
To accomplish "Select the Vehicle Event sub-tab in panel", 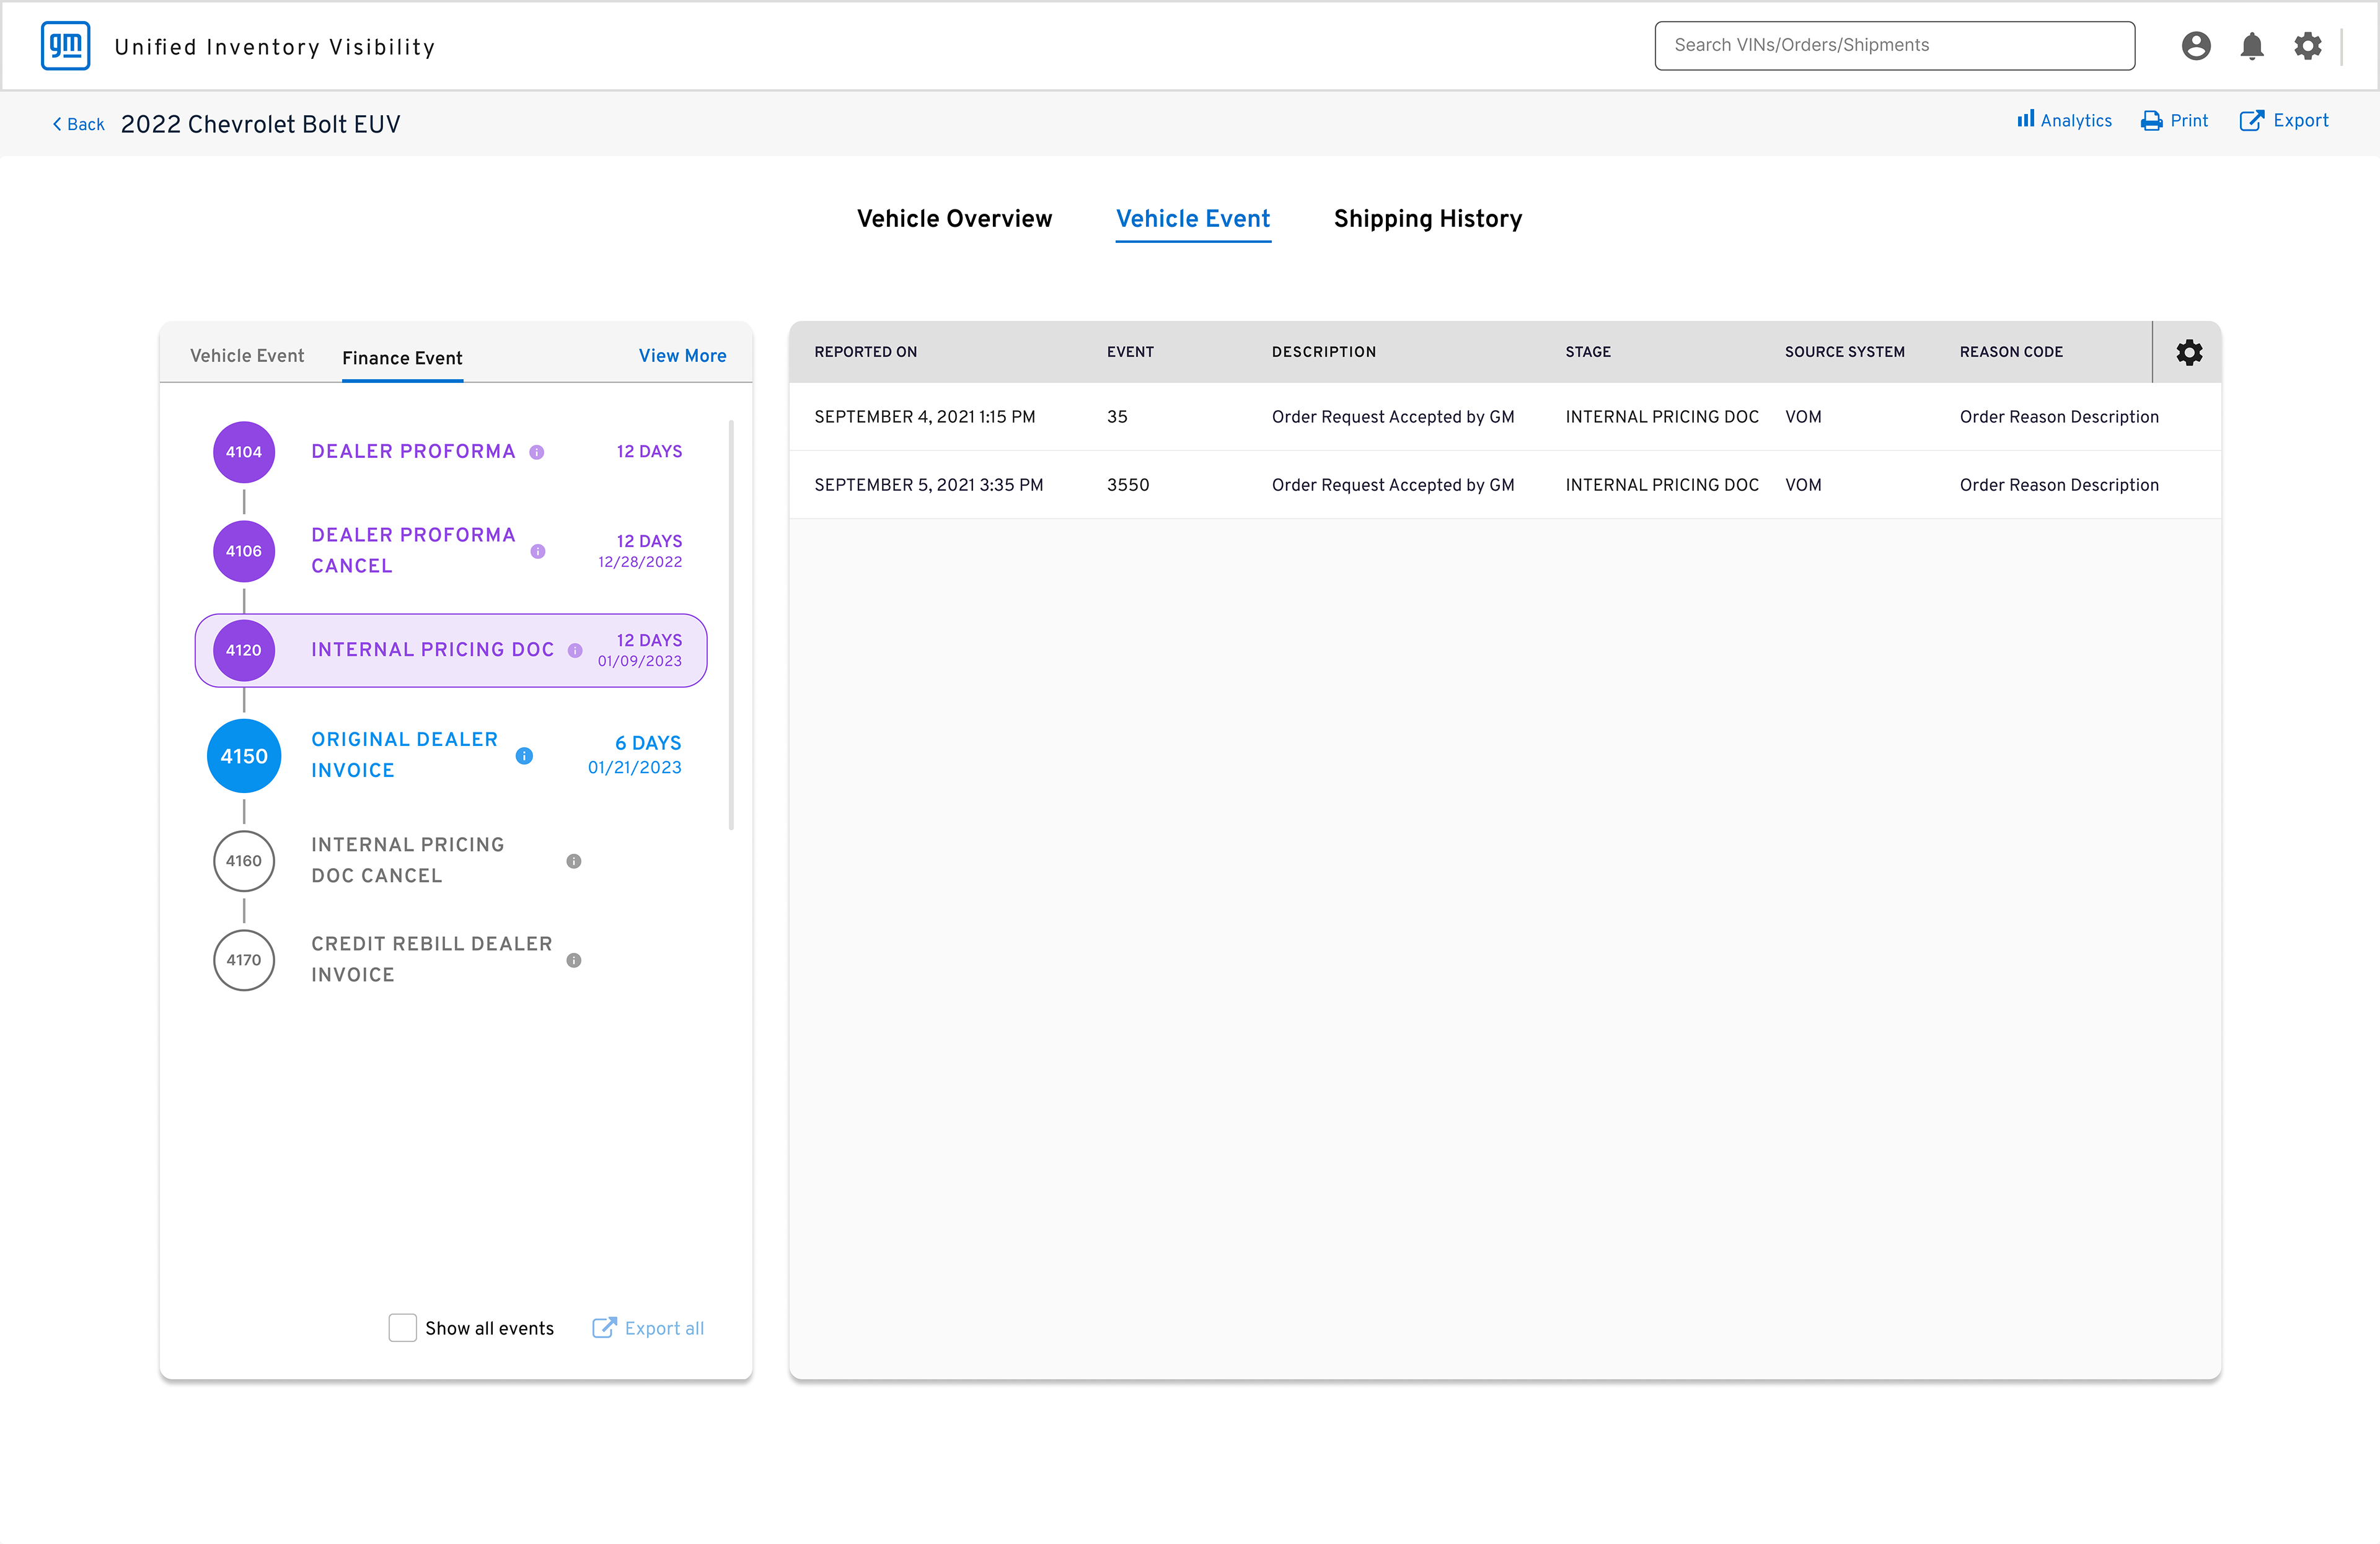I will point(247,356).
